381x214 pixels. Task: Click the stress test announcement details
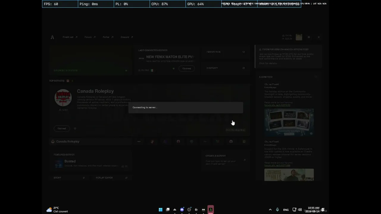(268, 63)
